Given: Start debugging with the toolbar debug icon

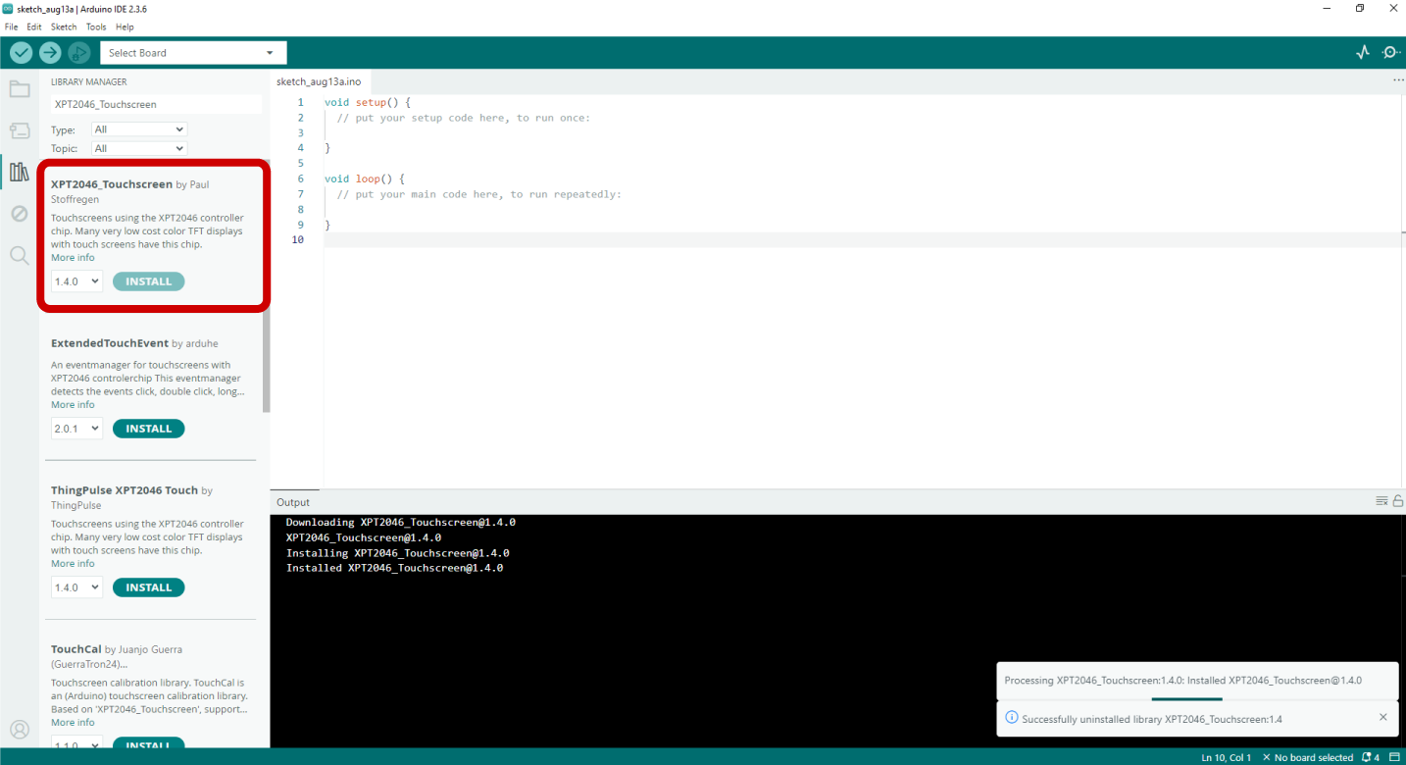Looking at the screenshot, I should [79, 53].
